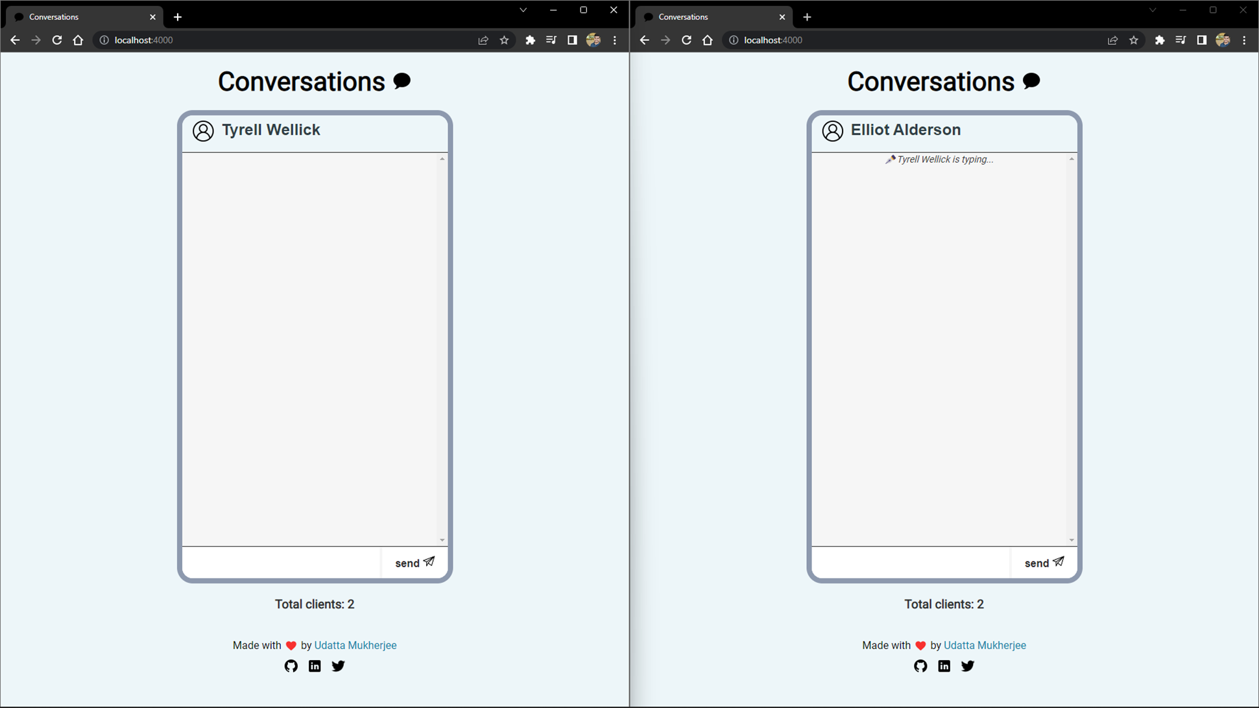Open extensions puzzle icon in right browser
Viewport: 1259px width, 708px height.
pos(1160,40)
